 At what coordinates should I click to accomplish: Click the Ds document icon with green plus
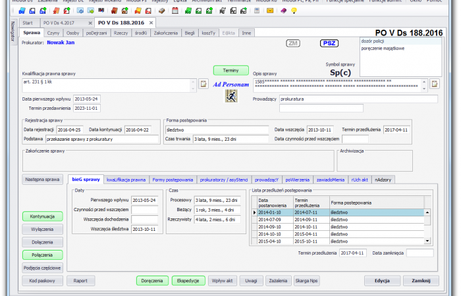(43, 11)
